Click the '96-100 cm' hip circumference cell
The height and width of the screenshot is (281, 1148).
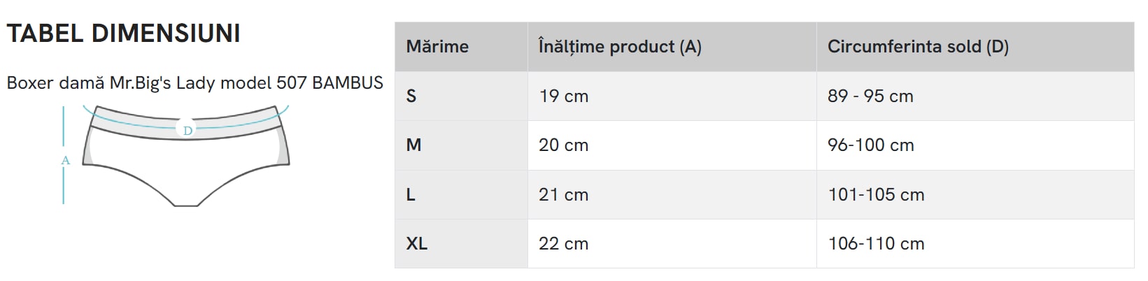[x=870, y=145]
